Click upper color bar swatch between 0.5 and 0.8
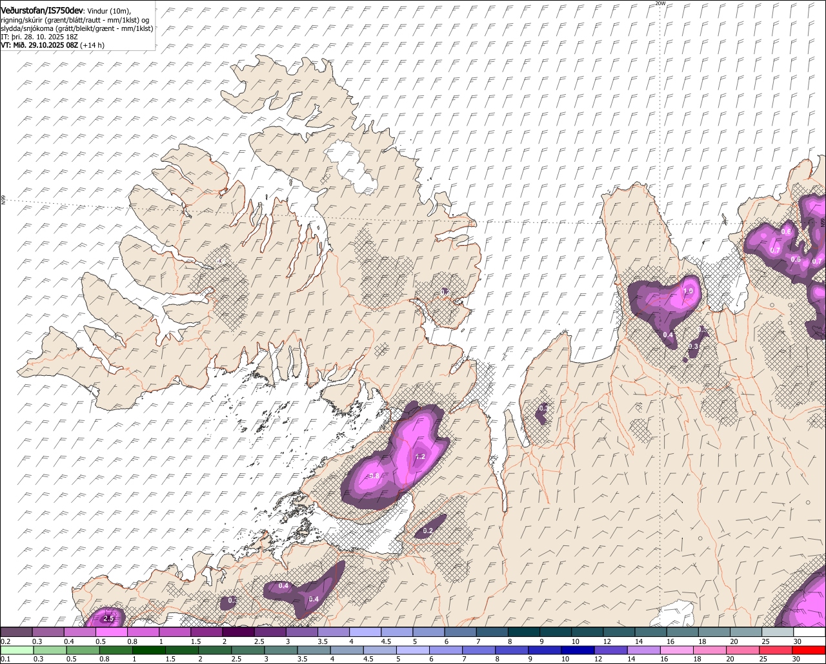The image size is (826, 664). (x=111, y=632)
